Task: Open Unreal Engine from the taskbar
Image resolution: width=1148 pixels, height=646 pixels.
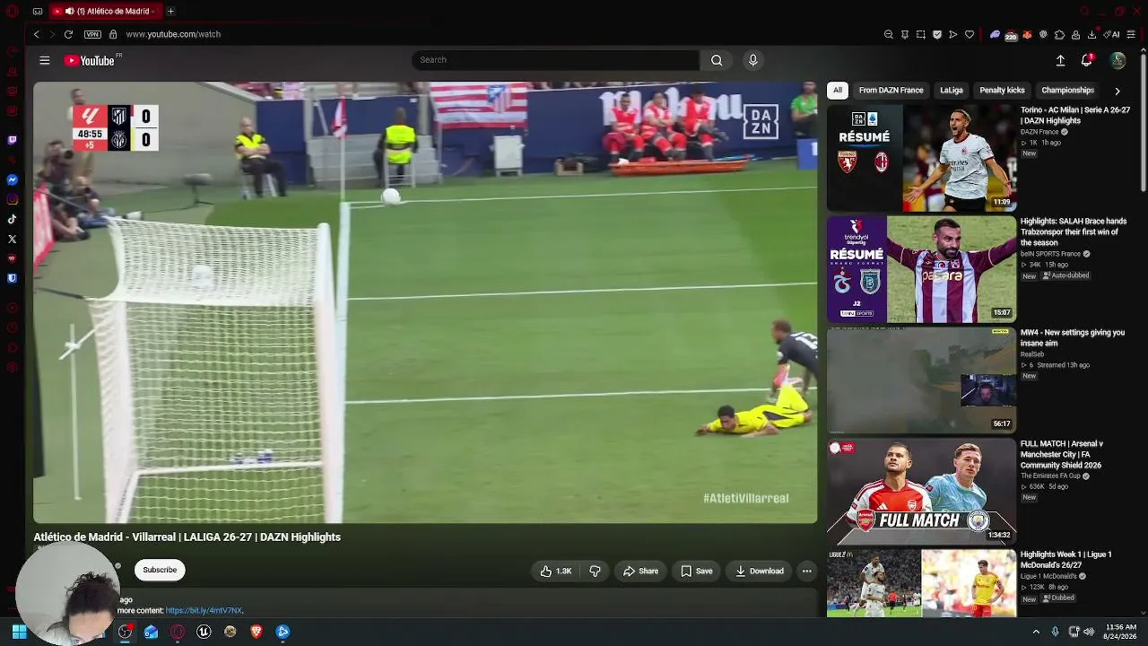Action: point(204,632)
